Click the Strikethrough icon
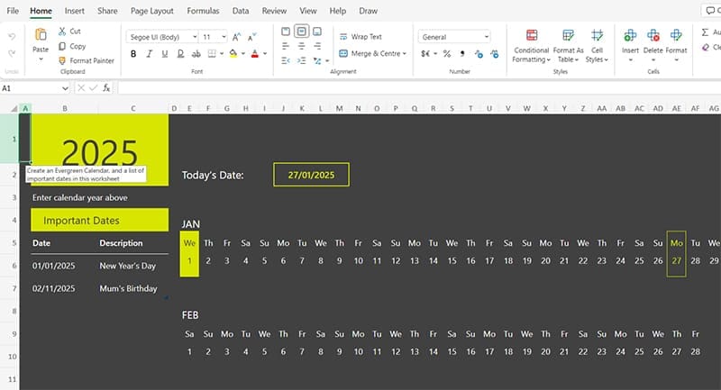Viewport: 721px width, 390px height. click(196, 54)
